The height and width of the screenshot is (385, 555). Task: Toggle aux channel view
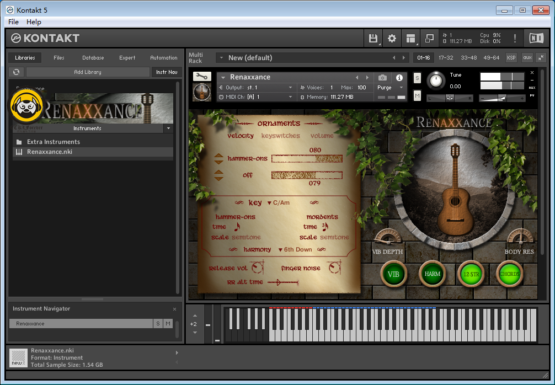(527, 57)
